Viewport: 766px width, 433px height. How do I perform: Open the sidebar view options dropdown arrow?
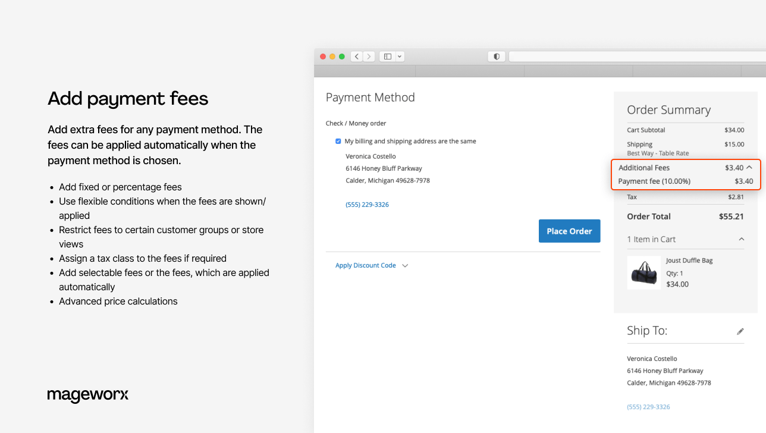tap(399, 56)
